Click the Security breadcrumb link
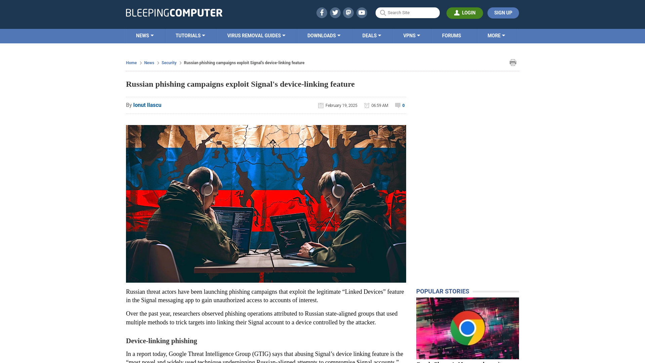The image size is (645, 363). (169, 63)
